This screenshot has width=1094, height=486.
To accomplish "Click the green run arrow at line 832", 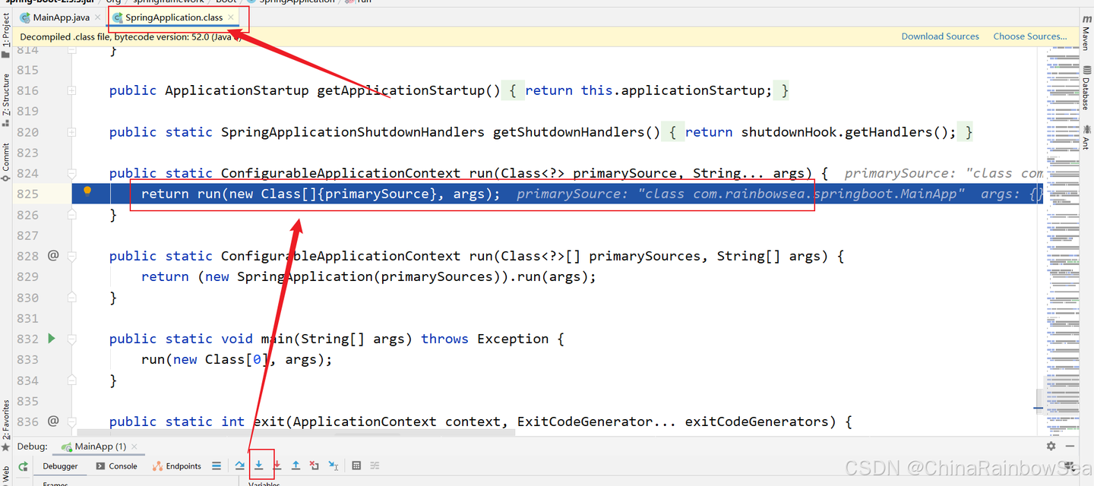I will [x=52, y=338].
